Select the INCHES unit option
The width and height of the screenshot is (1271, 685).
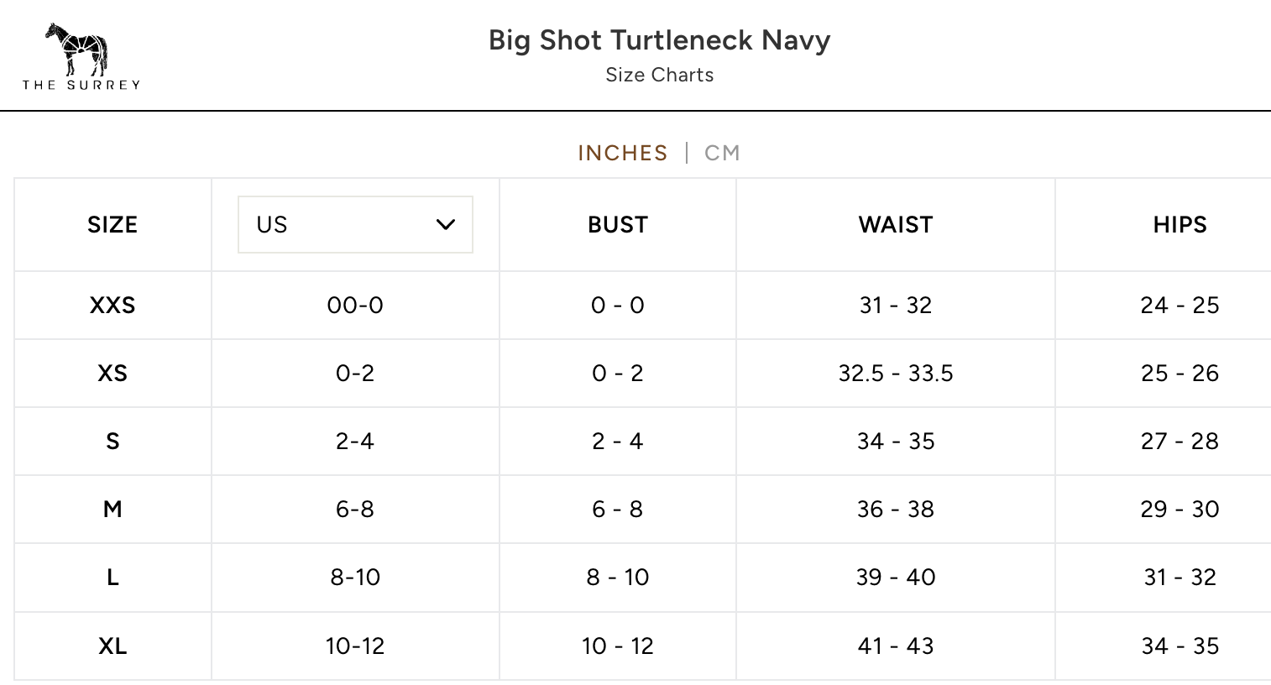click(622, 153)
